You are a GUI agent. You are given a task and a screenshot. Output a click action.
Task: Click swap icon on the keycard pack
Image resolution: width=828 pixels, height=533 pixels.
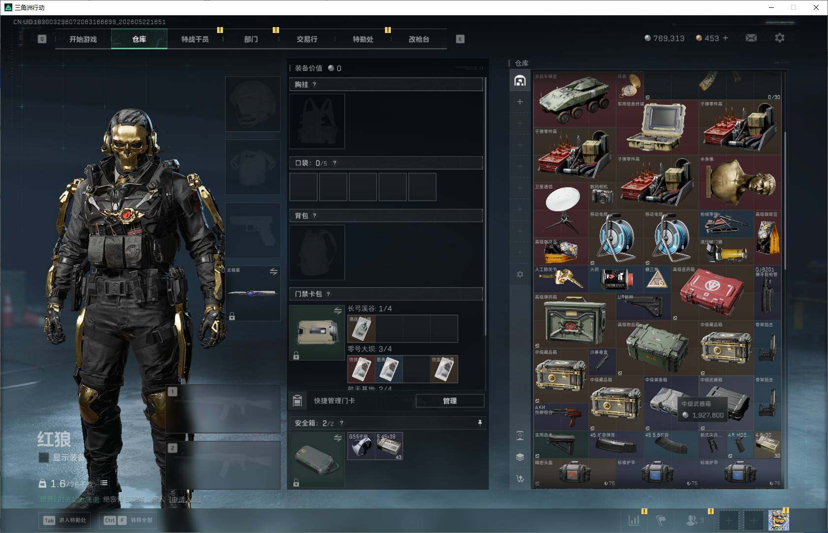coord(338,311)
